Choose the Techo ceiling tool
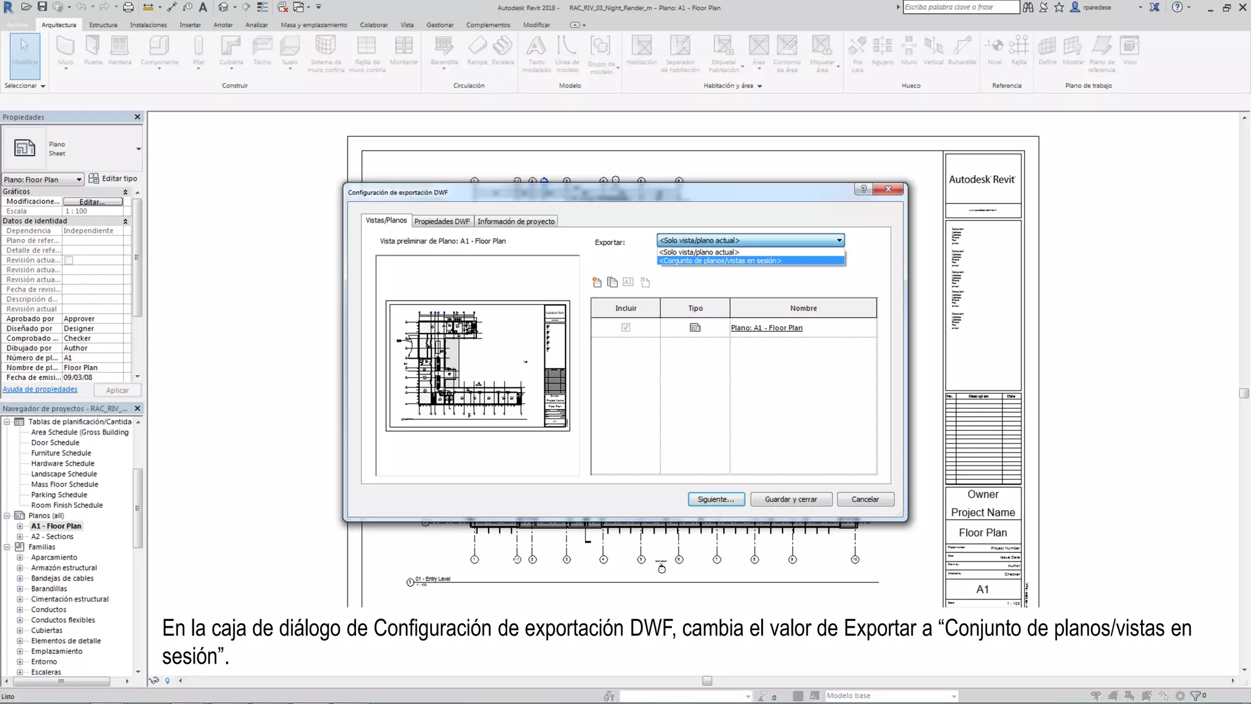1251x704 pixels. (x=262, y=51)
